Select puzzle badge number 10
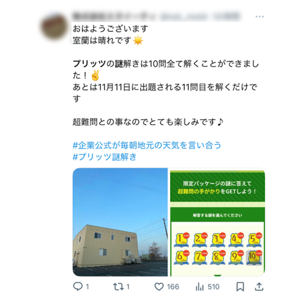The height and width of the screenshot is (306, 306). [x=254, y=258]
